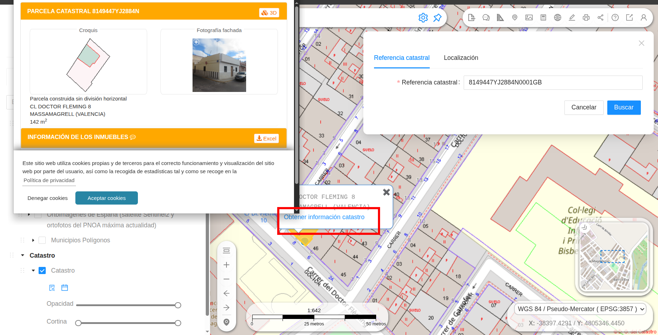The width and height of the screenshot is (658, 335).
Task: Click the Cortina slider left handle
Action: pos(78,323)
